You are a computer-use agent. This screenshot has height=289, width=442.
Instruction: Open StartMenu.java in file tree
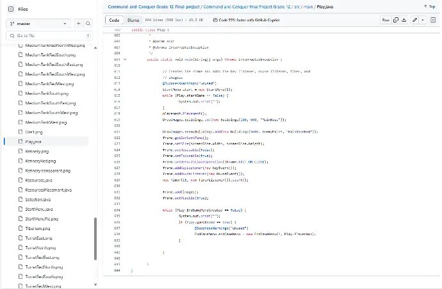pos(39,209)
